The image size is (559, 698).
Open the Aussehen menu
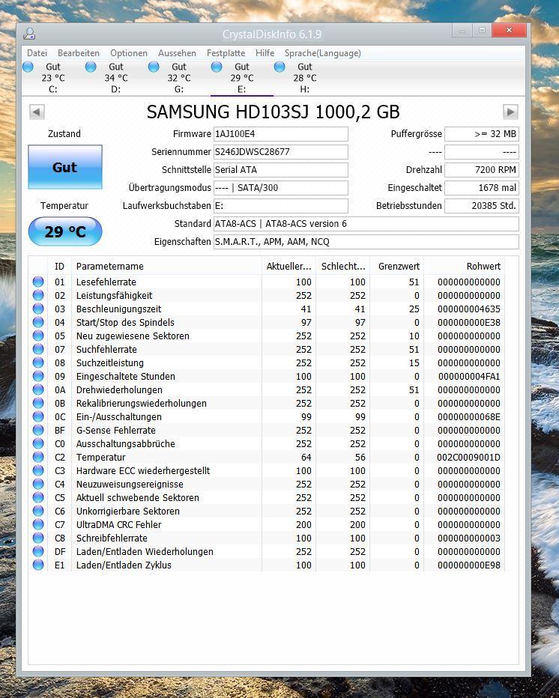[177, 53]
